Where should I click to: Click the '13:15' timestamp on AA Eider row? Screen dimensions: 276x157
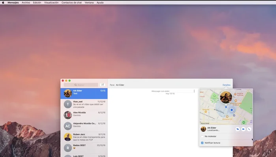pyautogui.click(x=103, y=91)
